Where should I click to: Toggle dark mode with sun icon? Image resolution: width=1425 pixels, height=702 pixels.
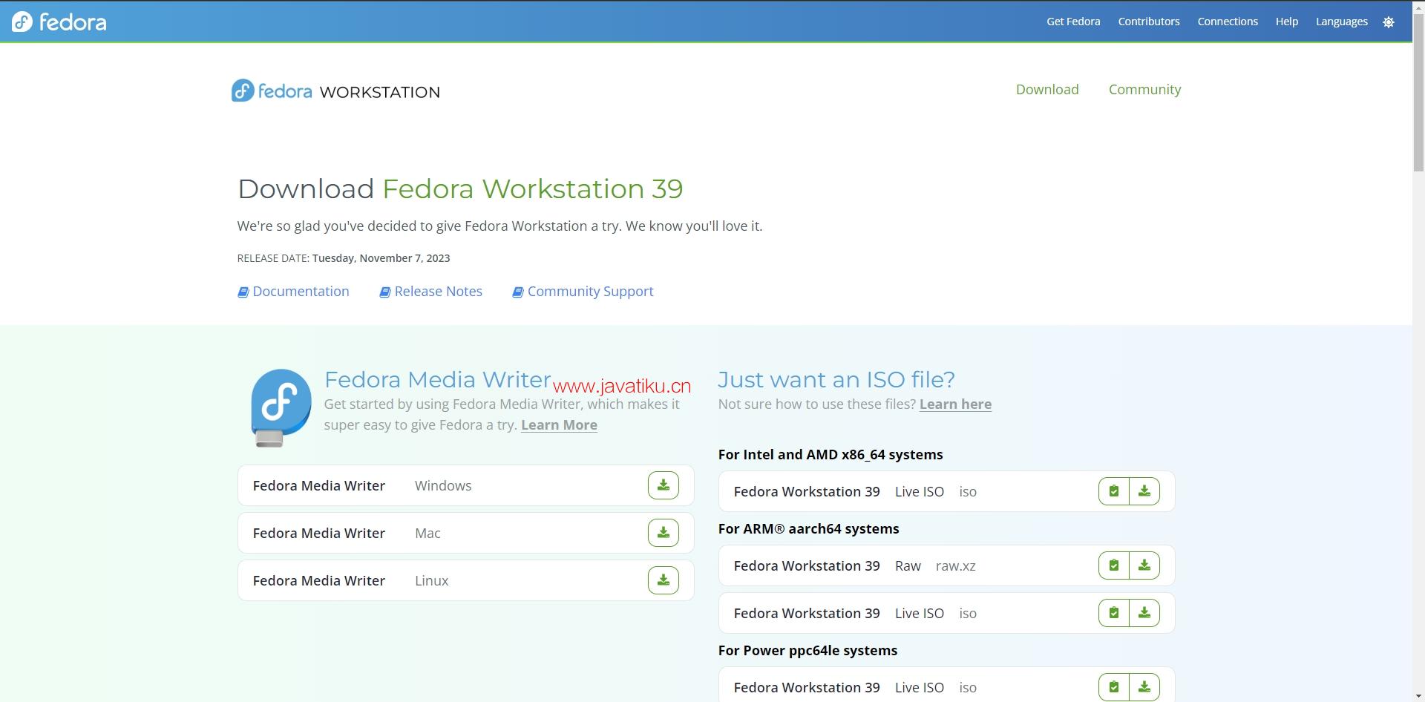click(x=1389, y=22)
